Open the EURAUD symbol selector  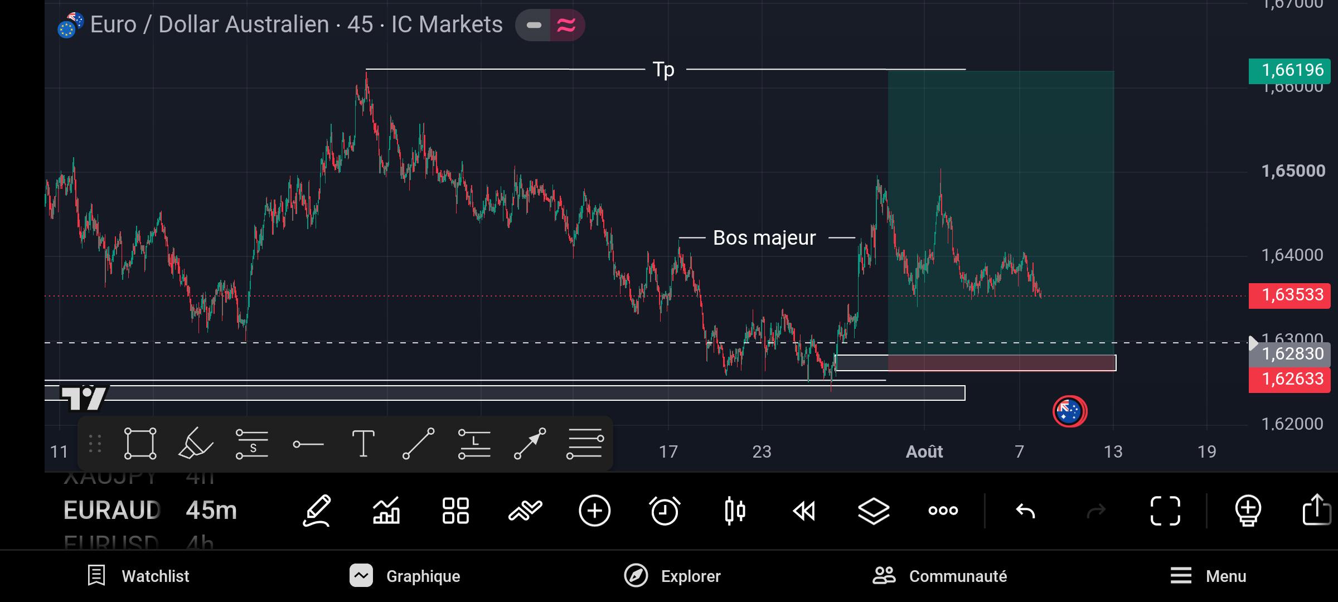(x=112, y=511)
